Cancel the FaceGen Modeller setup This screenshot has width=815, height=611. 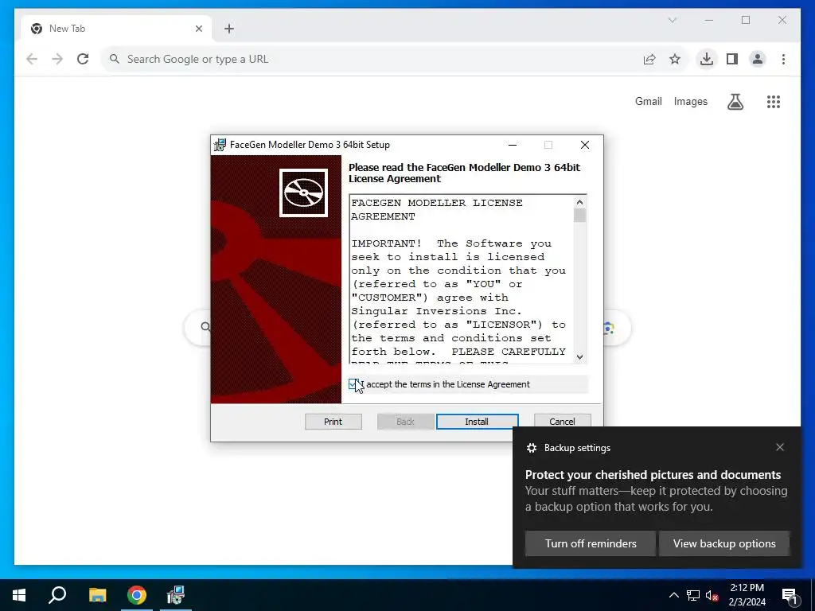pos(563,422)
